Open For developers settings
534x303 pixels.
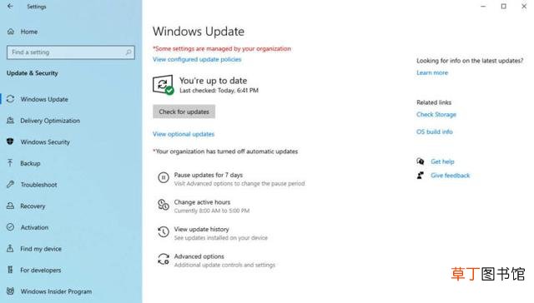[41, 270]
